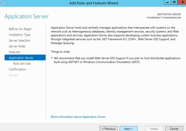Click the disabled Install button
Image resolution: width=186 pixels, height=131 pixels.
click(x=154, y=129)
